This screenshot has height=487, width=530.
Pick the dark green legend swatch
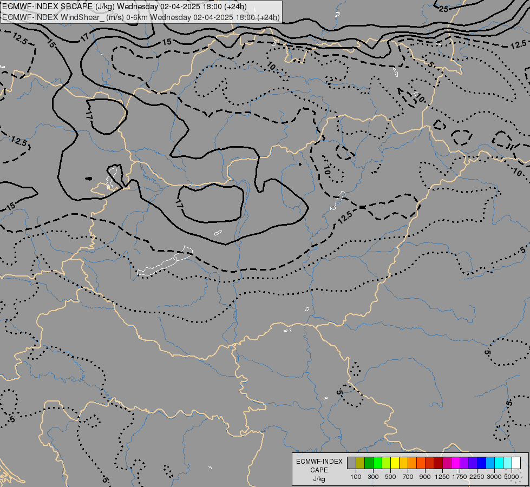click(x=369, y=463)
